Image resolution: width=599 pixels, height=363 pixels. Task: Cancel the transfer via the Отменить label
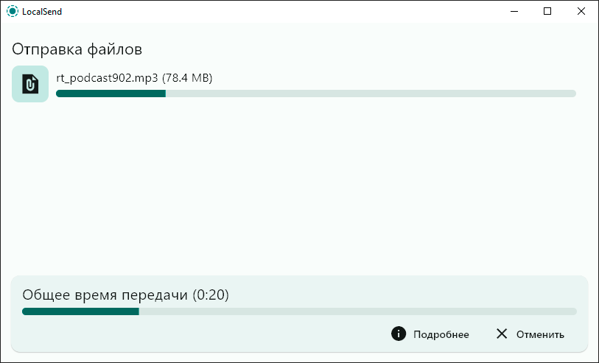click(x=540, y=334)
